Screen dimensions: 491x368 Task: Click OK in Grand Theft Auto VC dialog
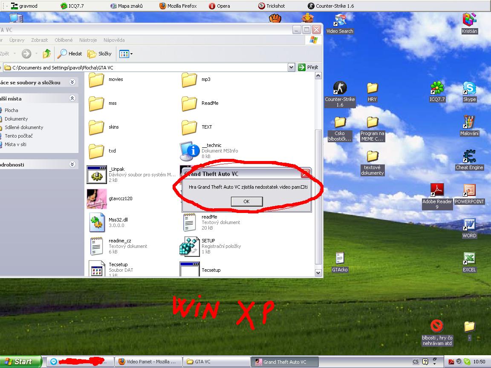pyautogui.click(x=246, y=201)
